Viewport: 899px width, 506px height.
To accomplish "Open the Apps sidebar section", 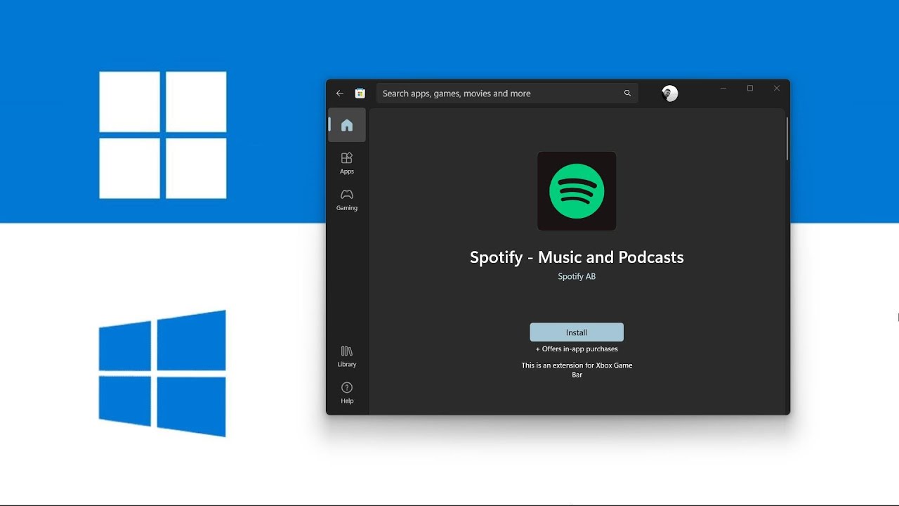I will tap(347, 163).
